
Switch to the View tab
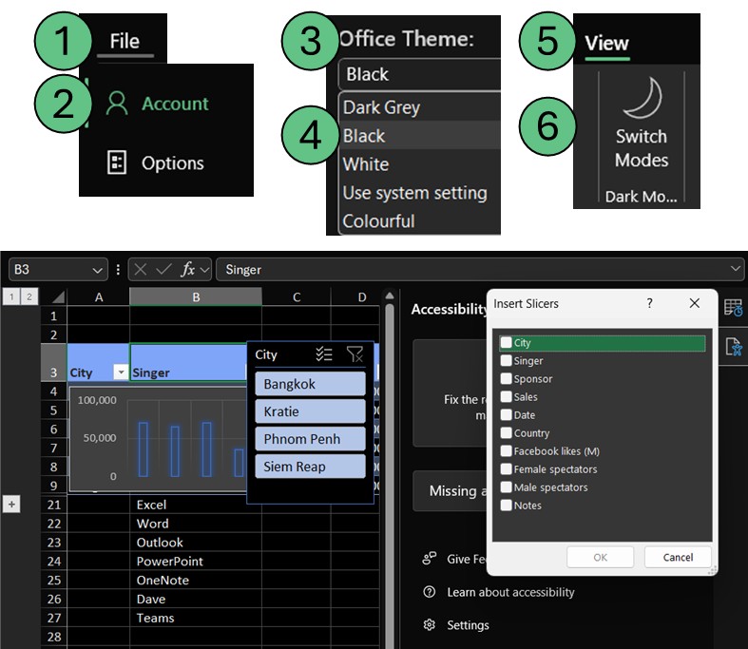(x=606, y=44)
